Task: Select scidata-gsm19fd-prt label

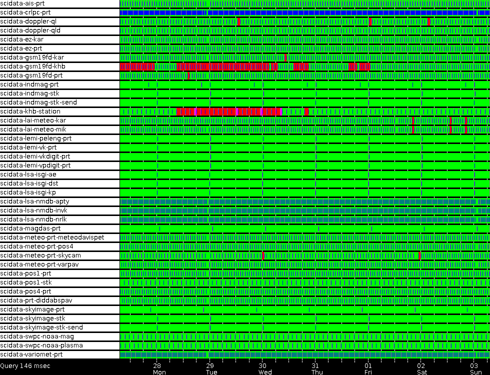Action: coord(31,75)
